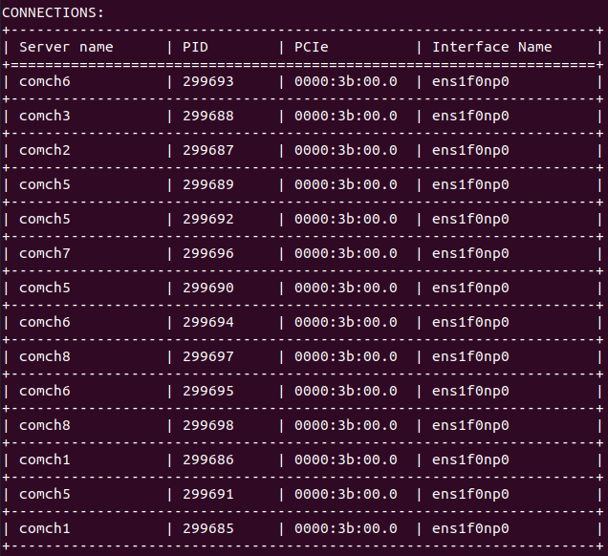The height and width of the screenshot is (556, 608).
Task: Click on PID 299690
Action: pyautogui.click(x=207, y=288)
